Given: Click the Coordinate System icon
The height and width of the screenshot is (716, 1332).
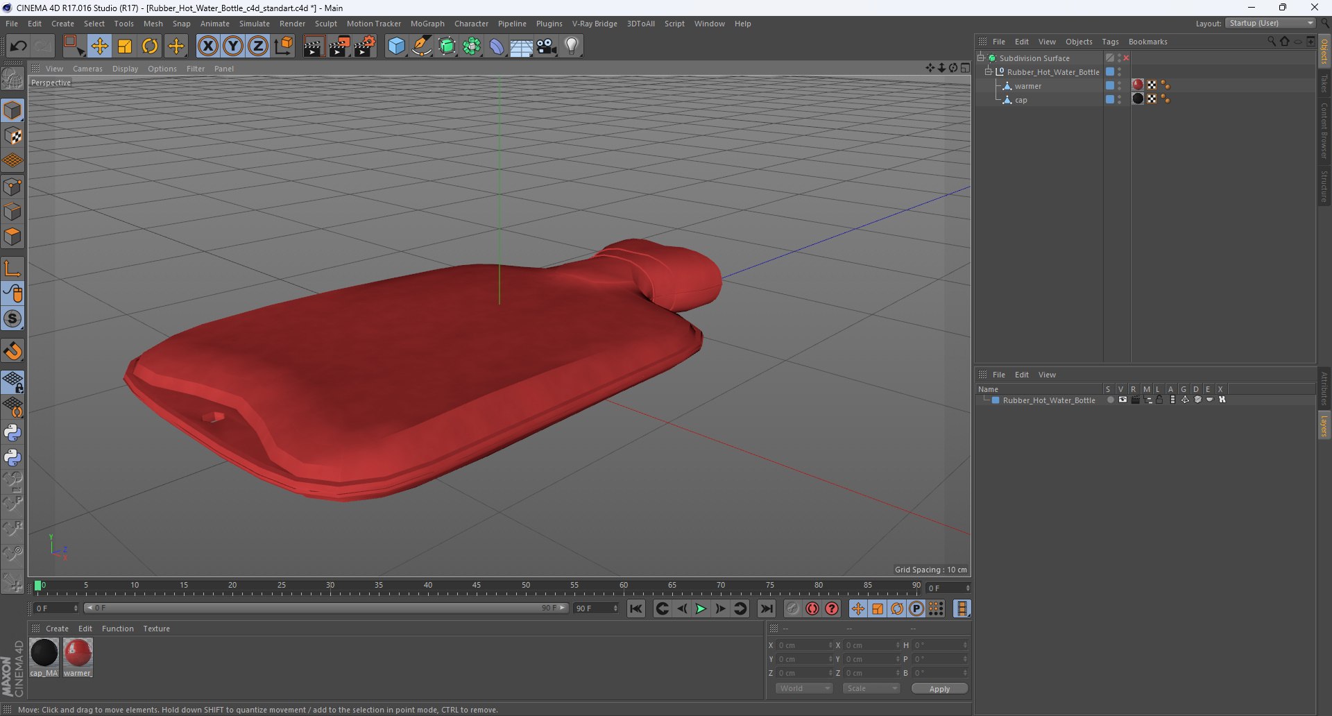Looking at the screenshot, I should 284,46.
